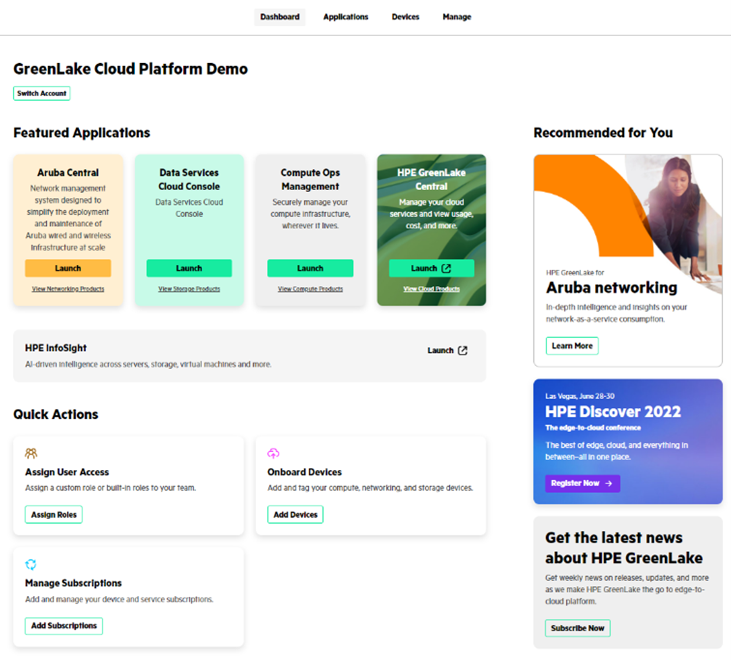Click the Add Subscriptions button
The height and width of the screenshot is (660, 731).
point(64,626)
